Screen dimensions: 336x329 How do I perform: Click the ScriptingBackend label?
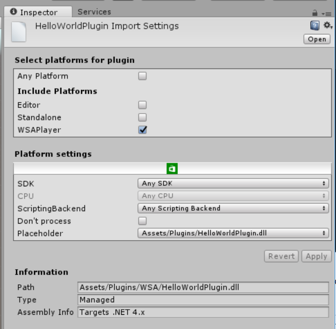tap(52, 208)
